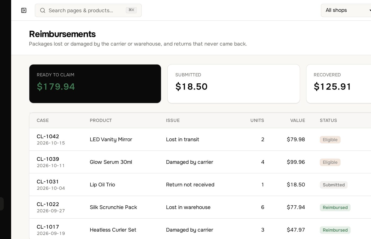Click the Lost in transit issue
Screen dimensions: 371x239
(x=182, y=139)
